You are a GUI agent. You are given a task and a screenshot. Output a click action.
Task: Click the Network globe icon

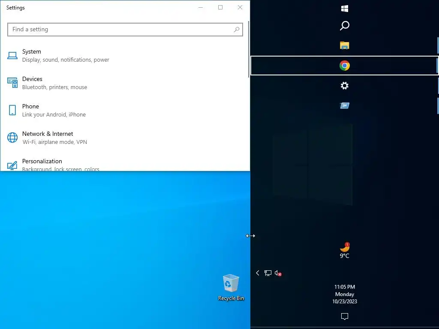pyautogui.click(x=12, y=138)
